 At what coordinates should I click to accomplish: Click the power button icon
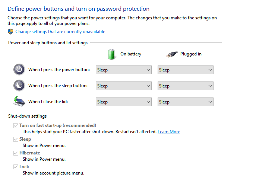tap(19, 70)
